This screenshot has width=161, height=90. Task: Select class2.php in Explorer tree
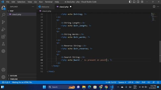click(x=22, y=14)
